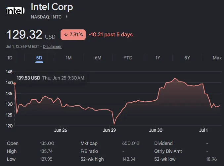Click the Jul 1 date label on chart axis
Screen dimensions: 224x166
coord(203,130)
